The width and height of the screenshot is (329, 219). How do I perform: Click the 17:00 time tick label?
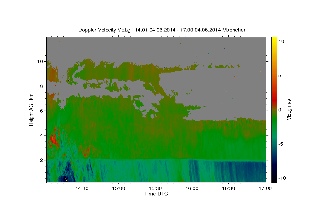(x=265, y=188)
